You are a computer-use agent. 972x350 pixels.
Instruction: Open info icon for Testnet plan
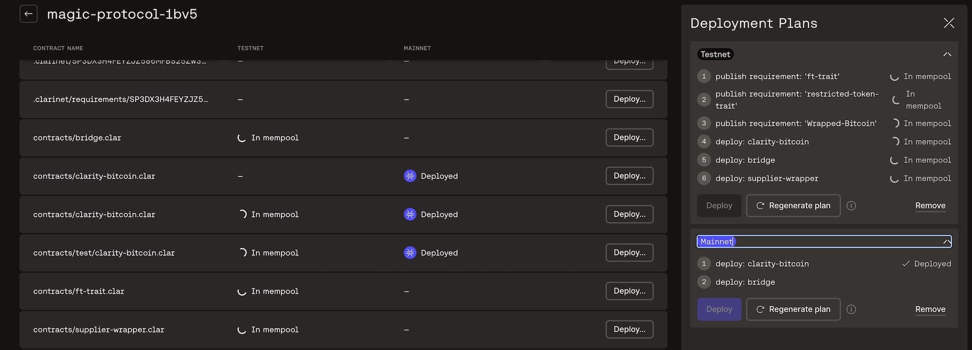click(x=851, y=206)
